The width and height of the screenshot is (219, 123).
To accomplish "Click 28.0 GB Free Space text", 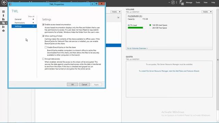I will (159, 28).
